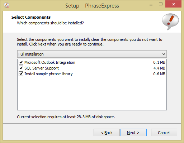Screen dimensions: 184x143
Task: Maximize the Setup window
Action: coord(161,4)
